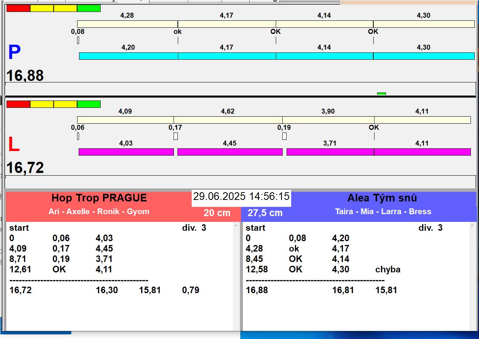
Task: Select the magenta bar labeled 4,45
Action: pyautogui.click(x=230, y=152)
